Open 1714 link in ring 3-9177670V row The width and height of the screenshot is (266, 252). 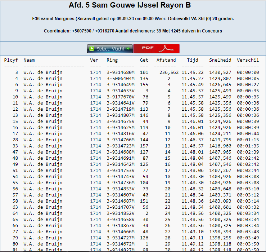(x=95, y=97)
